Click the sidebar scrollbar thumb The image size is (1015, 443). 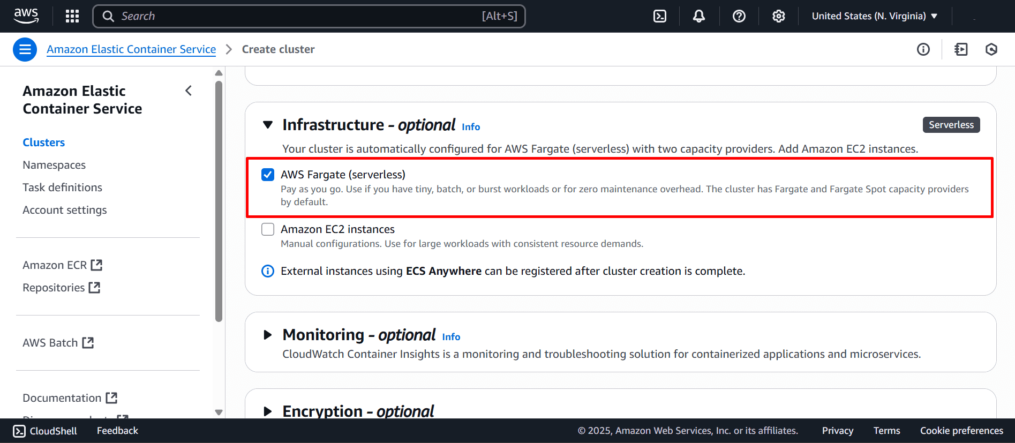pyautogui.click(x=219, y=201)
